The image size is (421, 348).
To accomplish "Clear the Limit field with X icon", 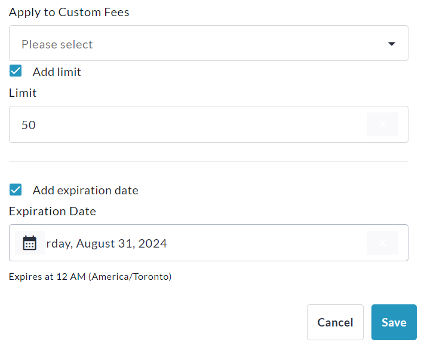I will (382, 124).
